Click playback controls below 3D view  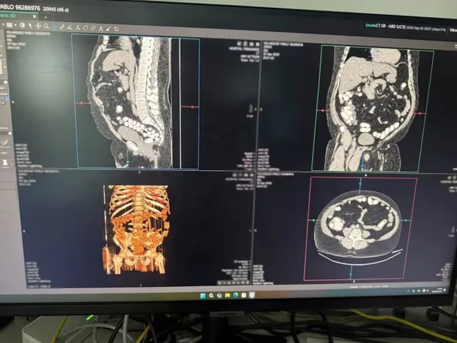(234, 283)
